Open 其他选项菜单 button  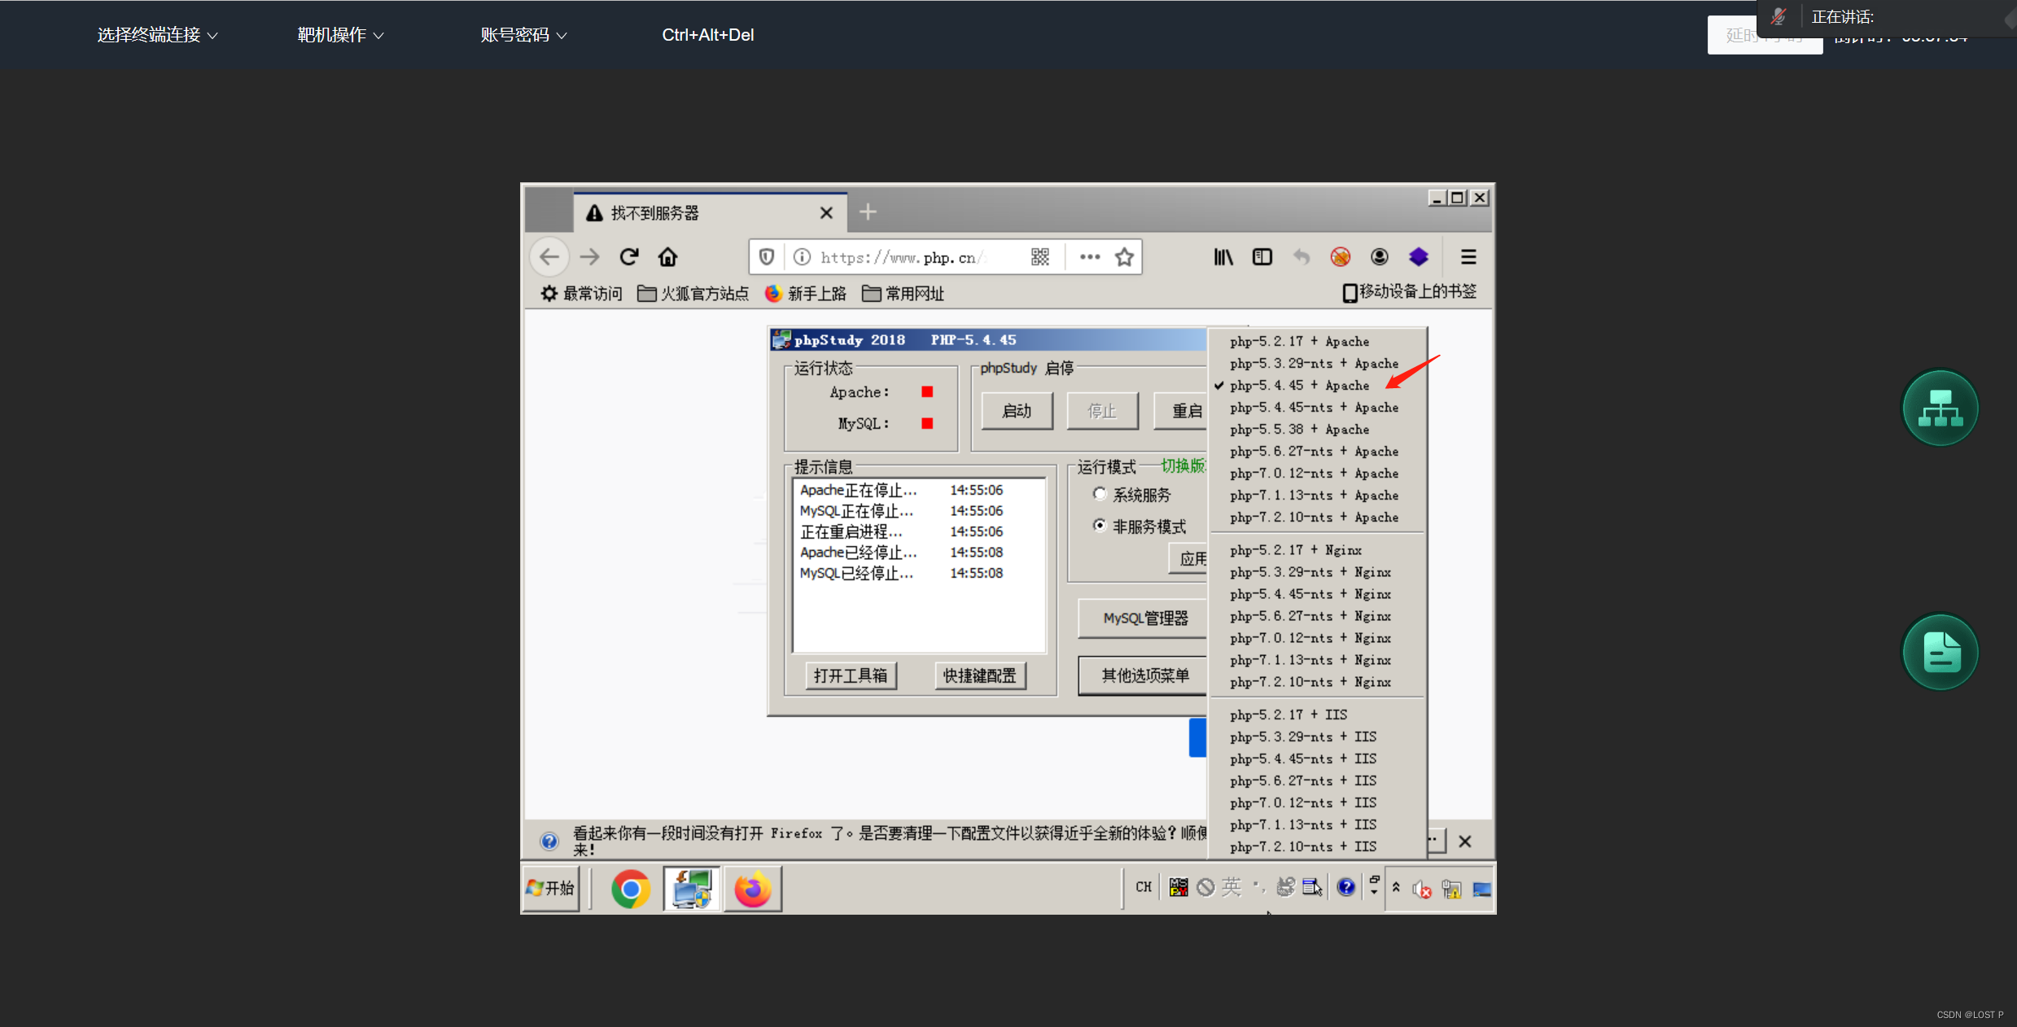[x=1143, y=675]
